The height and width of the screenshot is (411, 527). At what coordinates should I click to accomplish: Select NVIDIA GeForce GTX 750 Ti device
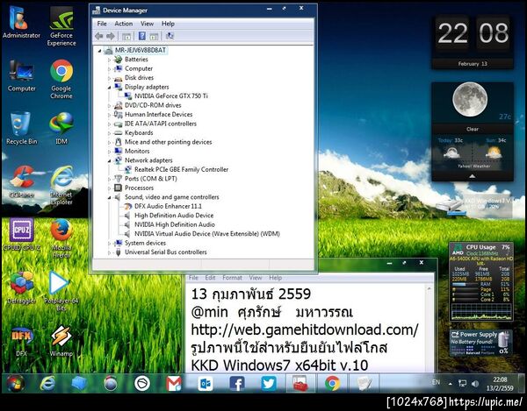tap(171, 96)
